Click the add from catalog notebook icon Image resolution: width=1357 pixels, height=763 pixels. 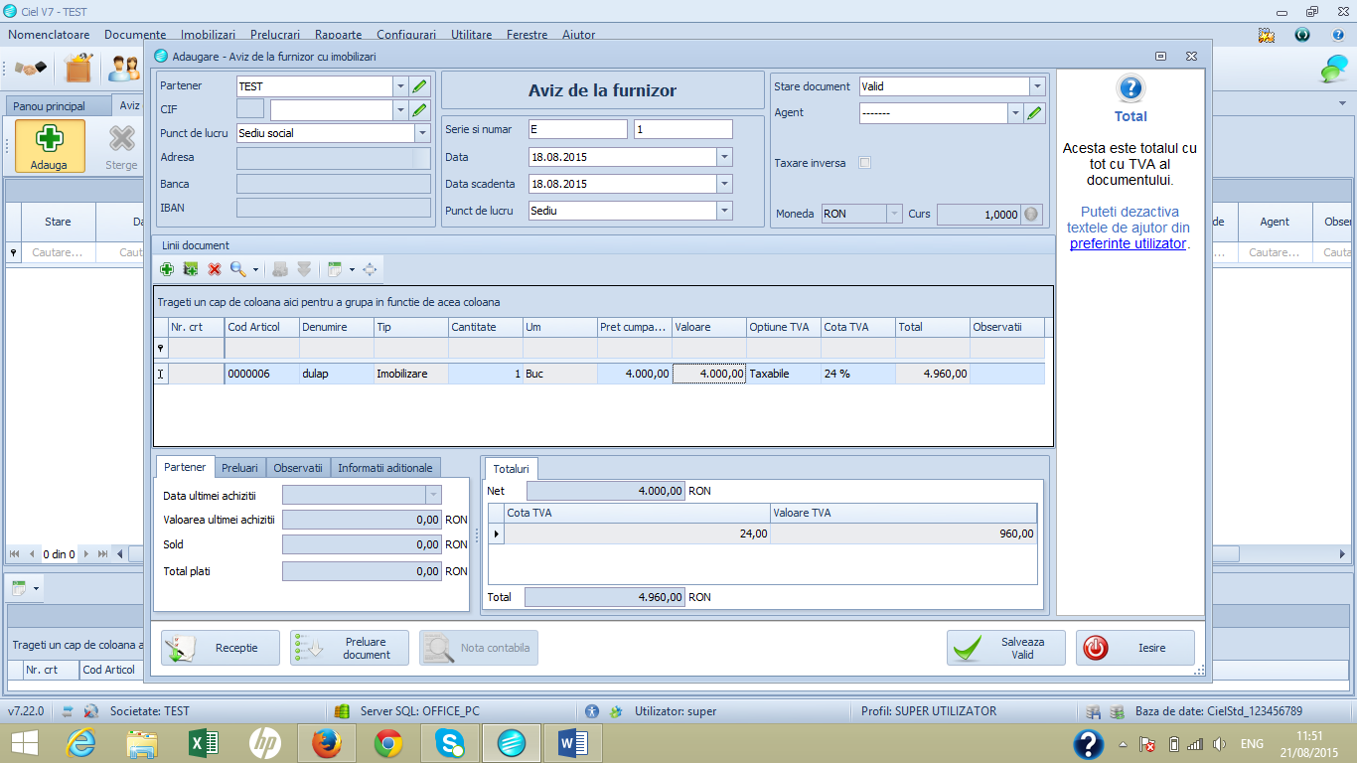(191, 269)
